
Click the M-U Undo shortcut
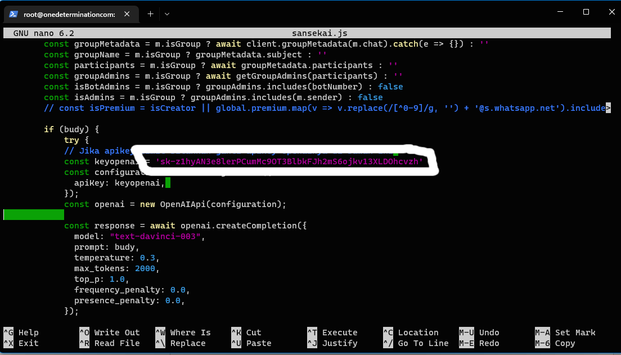(479, 332)
